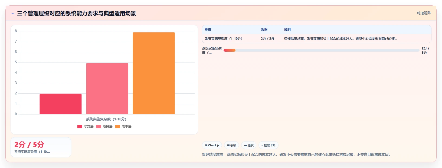The image size is (442, 168).
Task: Click the 维度 column header
Action: tap(208, 30)
